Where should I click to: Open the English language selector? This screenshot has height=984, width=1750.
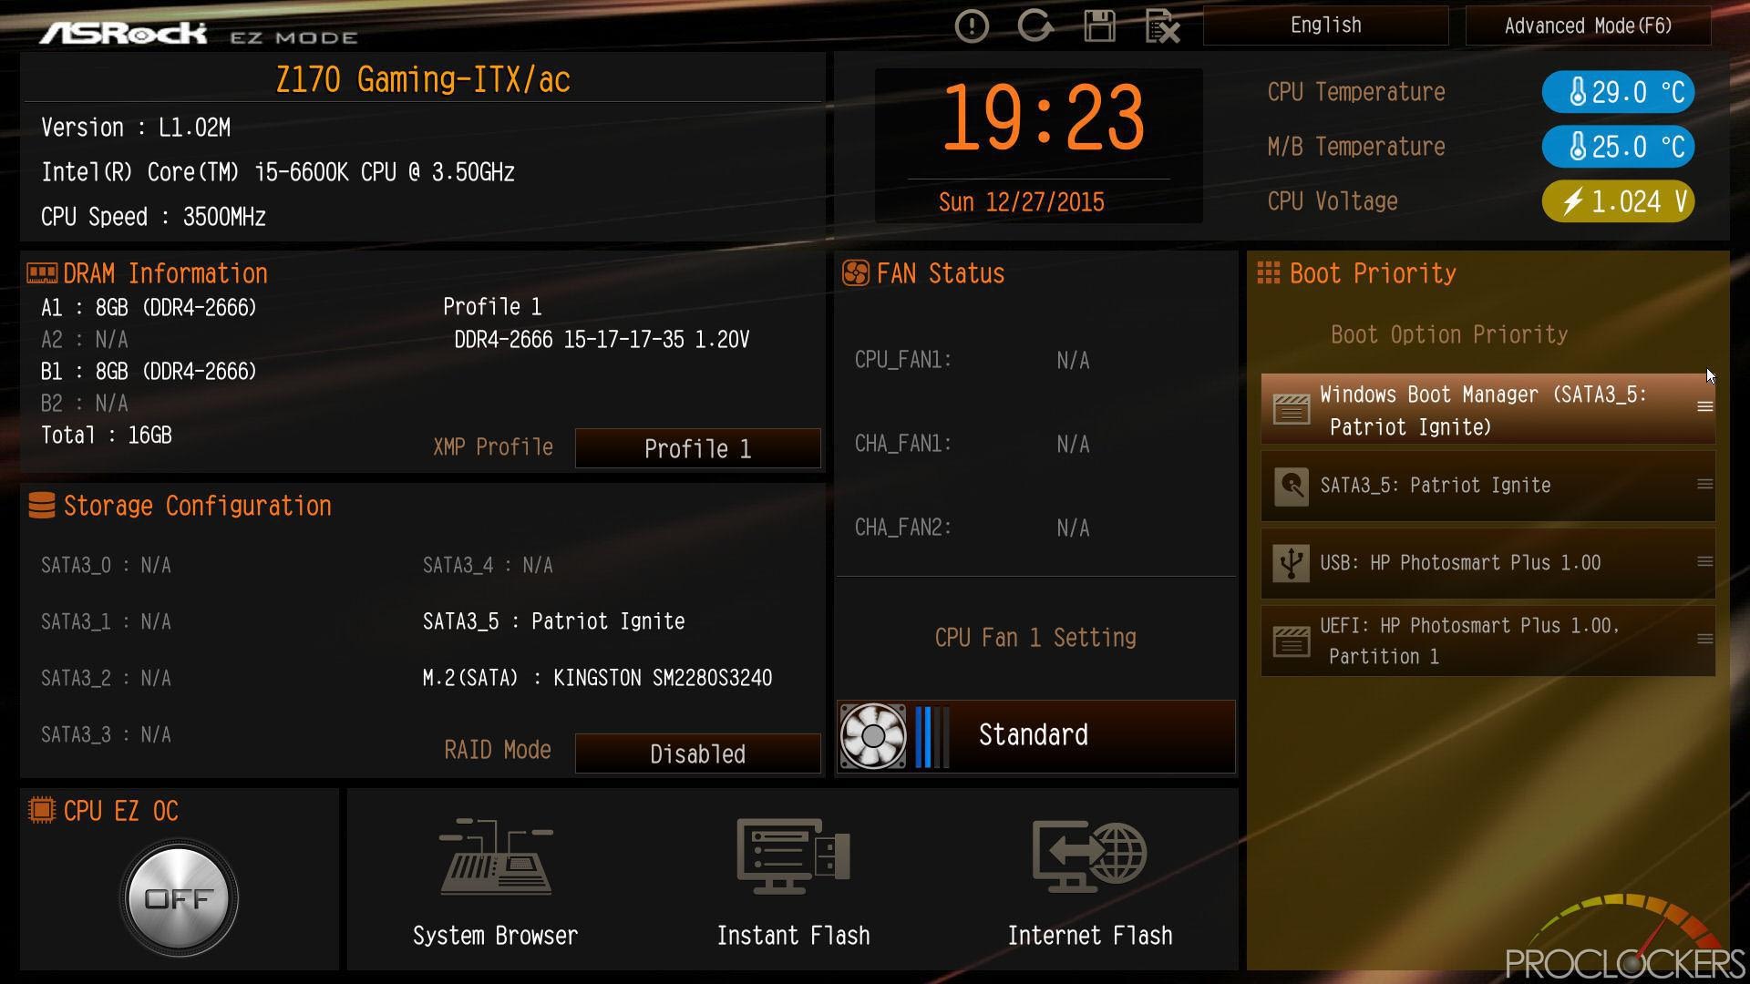(1325, 26)
